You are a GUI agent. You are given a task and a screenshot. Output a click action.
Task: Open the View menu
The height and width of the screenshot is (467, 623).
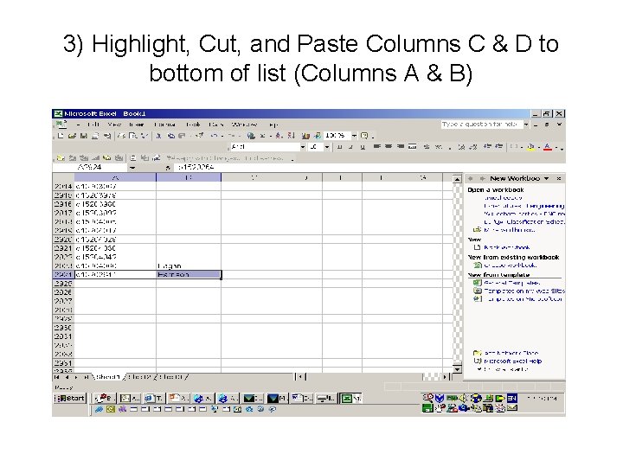[114, 125]
